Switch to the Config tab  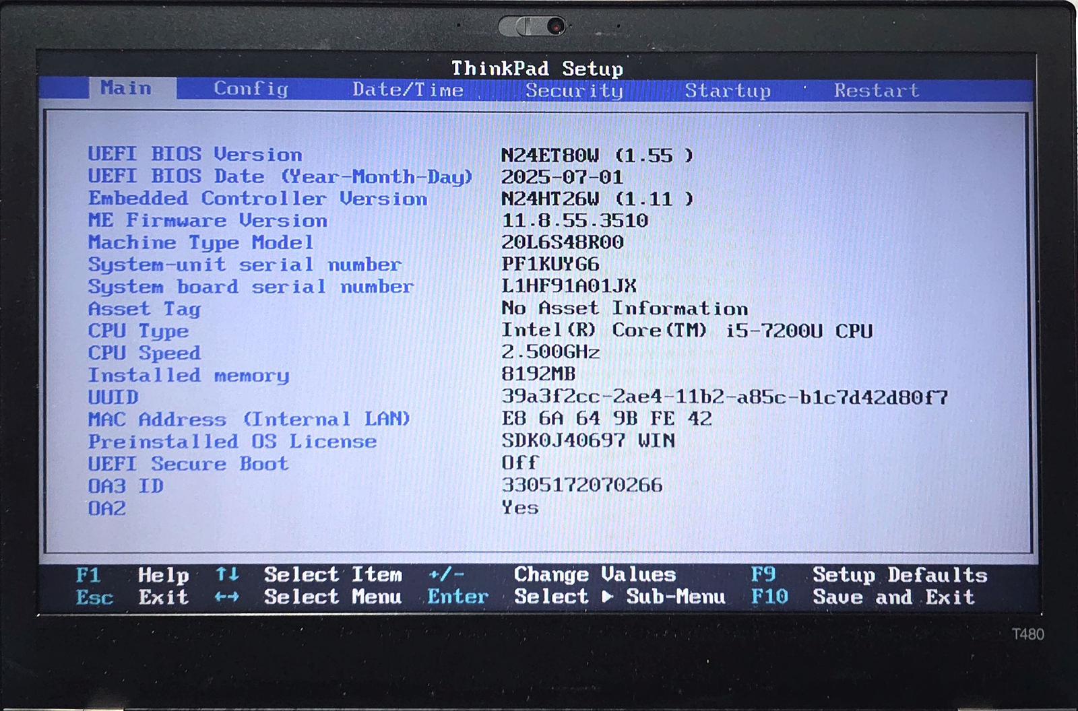tap(251, 89)
